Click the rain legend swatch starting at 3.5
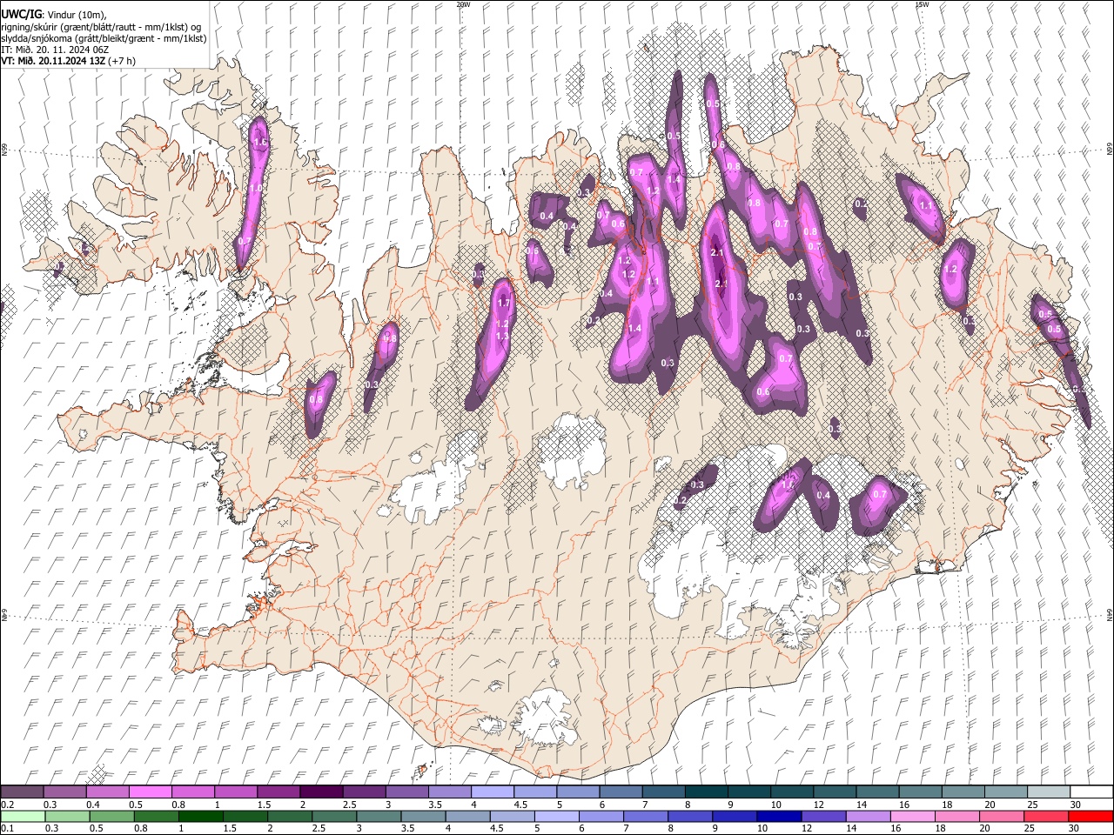1114x835 pixels. pos(423,817)
